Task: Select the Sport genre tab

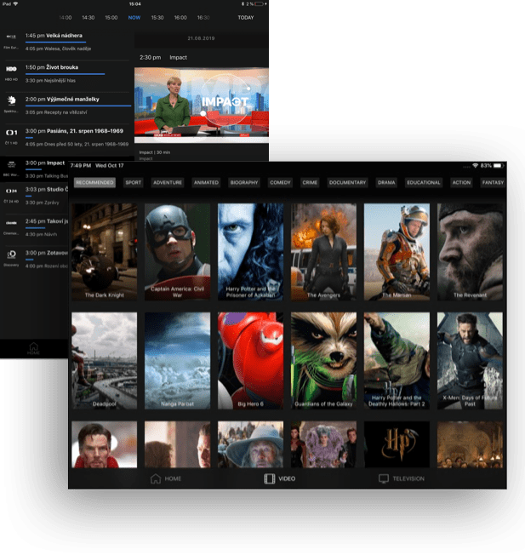Action: [133, 183]
